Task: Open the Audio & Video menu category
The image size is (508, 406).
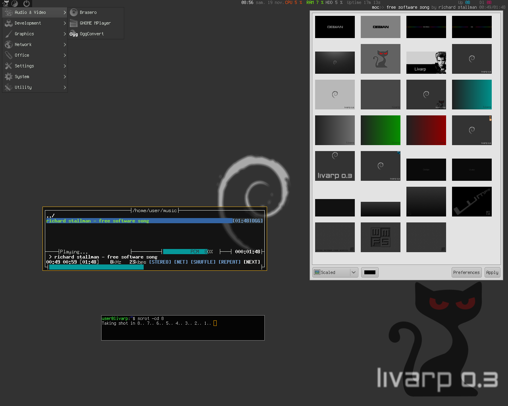Action: (x=35, y=12)
